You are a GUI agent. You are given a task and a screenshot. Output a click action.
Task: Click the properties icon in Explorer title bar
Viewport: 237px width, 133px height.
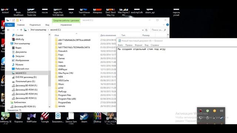point(13,20)
